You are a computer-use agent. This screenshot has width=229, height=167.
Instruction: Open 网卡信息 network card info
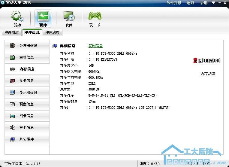(x=27, y=116)
